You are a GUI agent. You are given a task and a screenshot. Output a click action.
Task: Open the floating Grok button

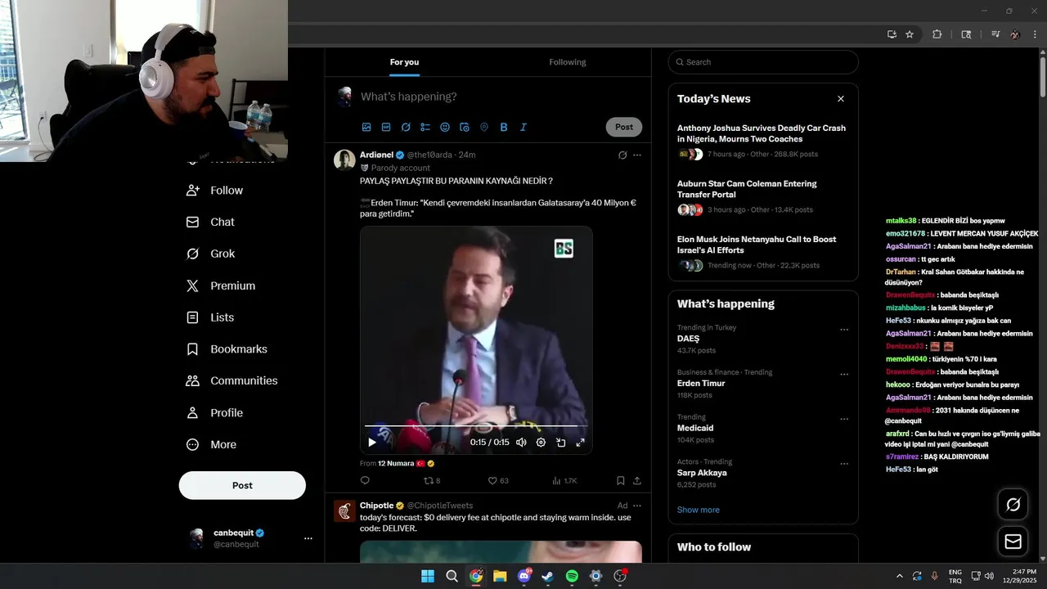(x=1013, y=505)
